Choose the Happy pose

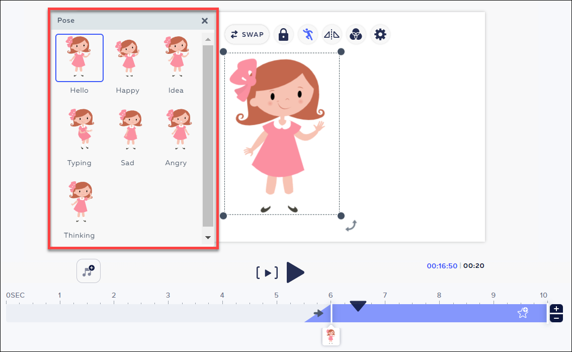[x=127, y=58]
